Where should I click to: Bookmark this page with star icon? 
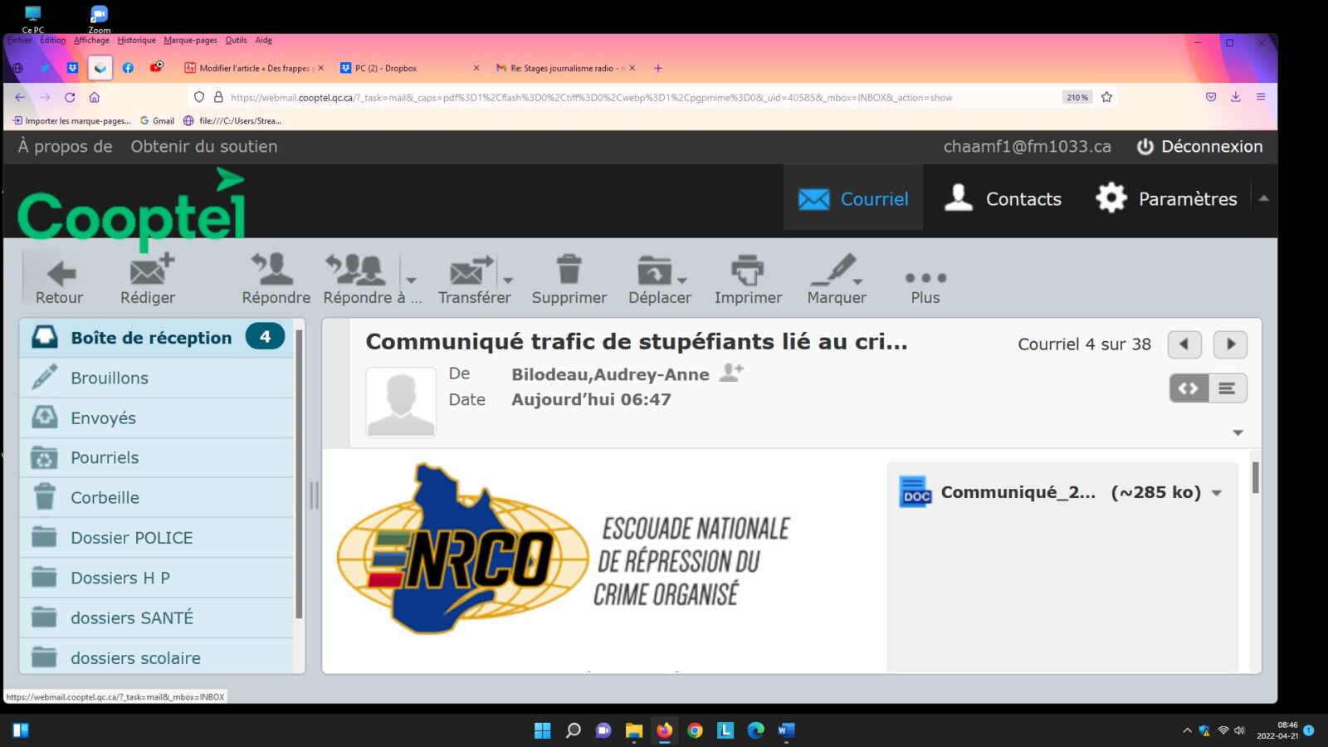1106,97
